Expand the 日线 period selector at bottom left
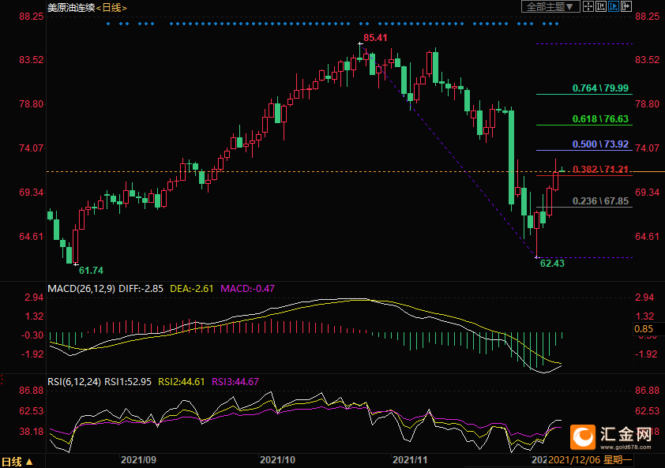 pyautogui.click(x=17, y=462)
